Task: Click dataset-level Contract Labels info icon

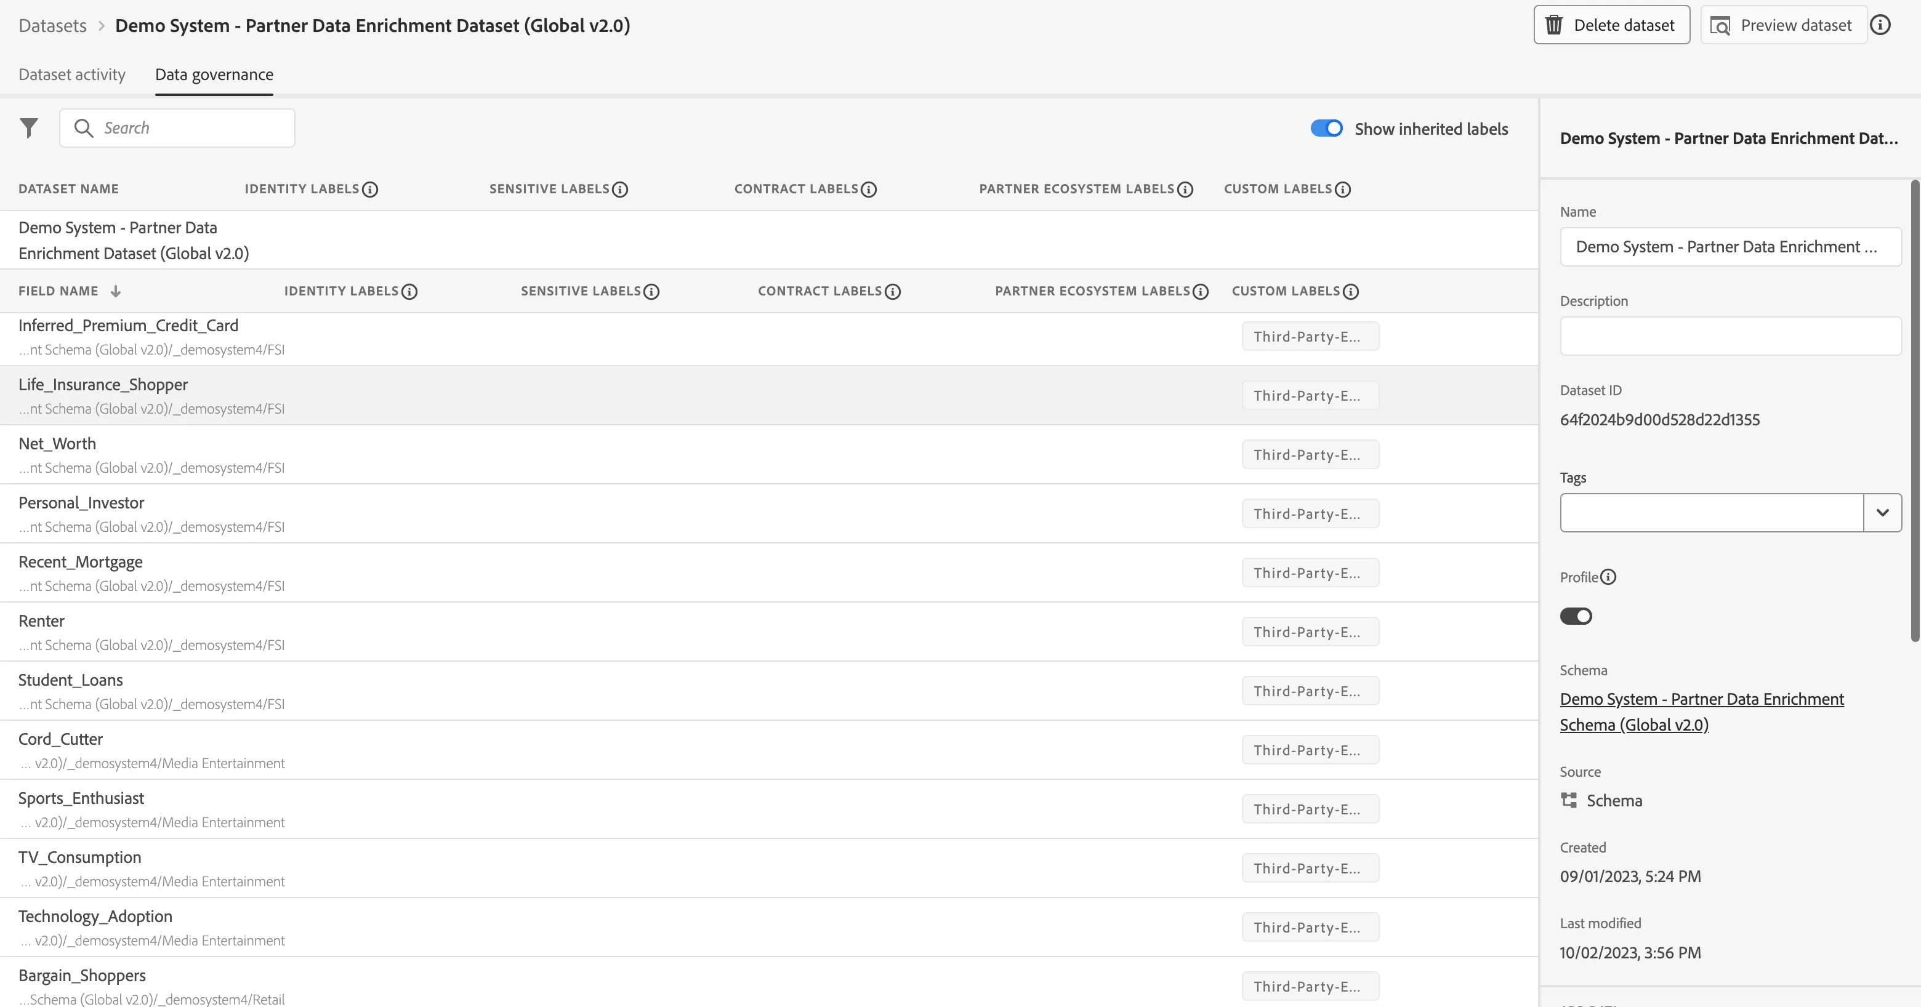Action: 869,190
